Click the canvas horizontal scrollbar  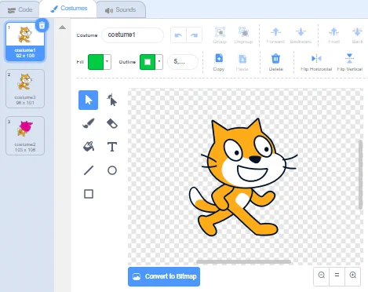click(243, 261)
